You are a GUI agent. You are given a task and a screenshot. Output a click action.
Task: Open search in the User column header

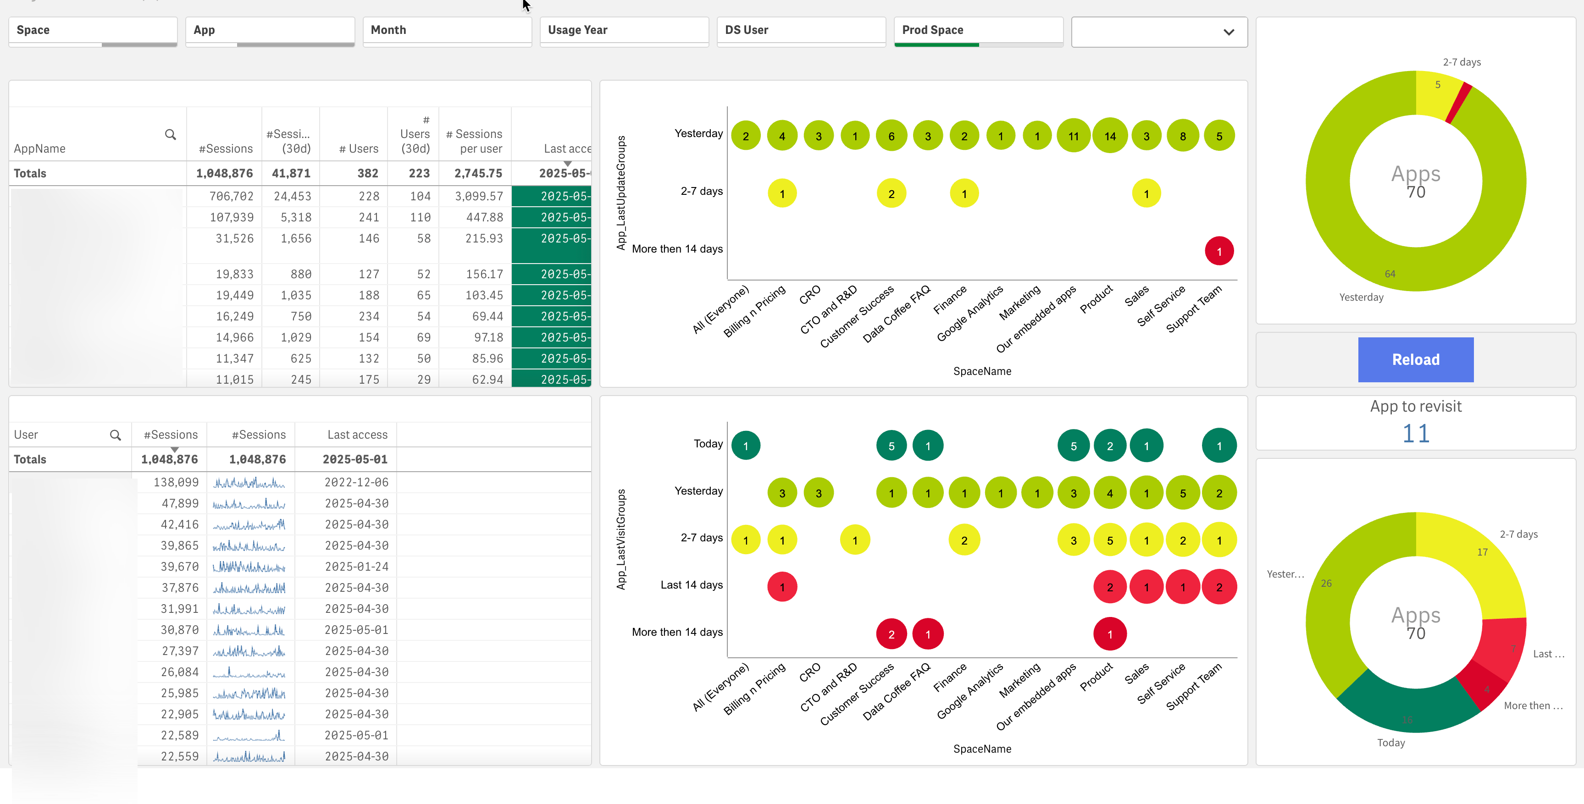click(116, 435)
